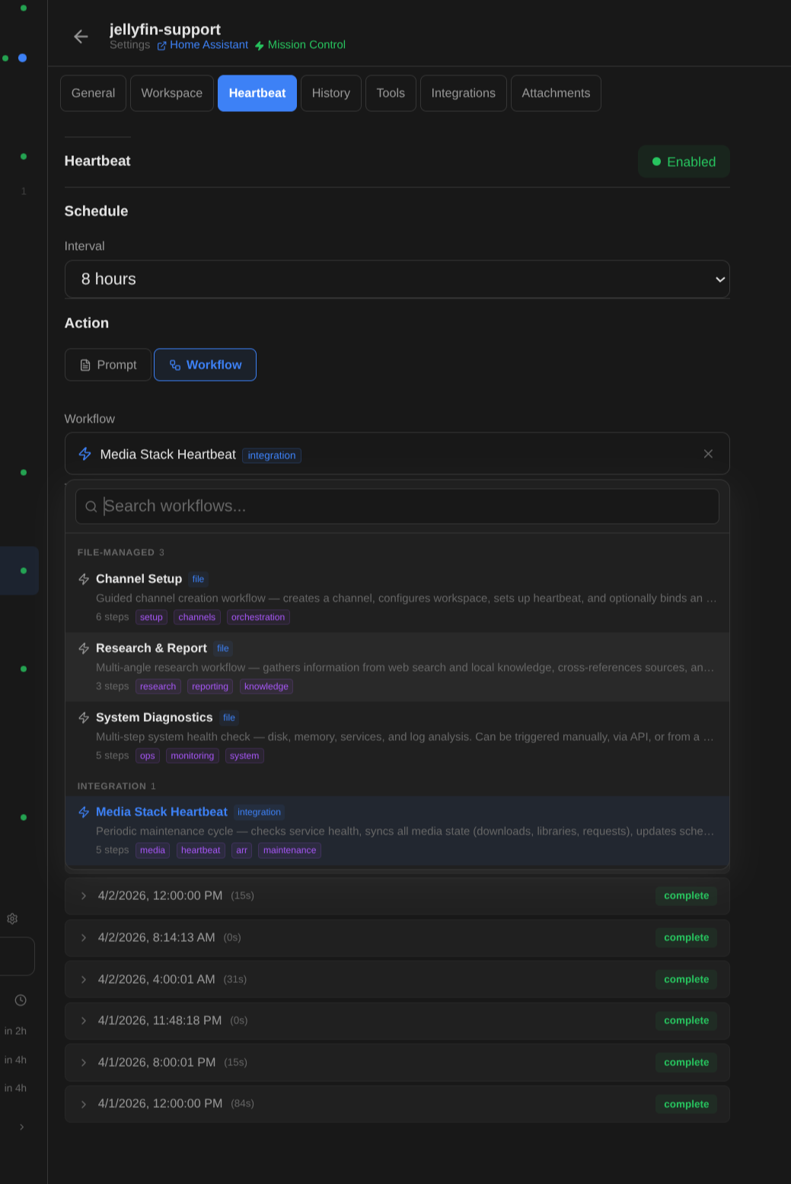Select the Prompt action option

coord(107,365)
